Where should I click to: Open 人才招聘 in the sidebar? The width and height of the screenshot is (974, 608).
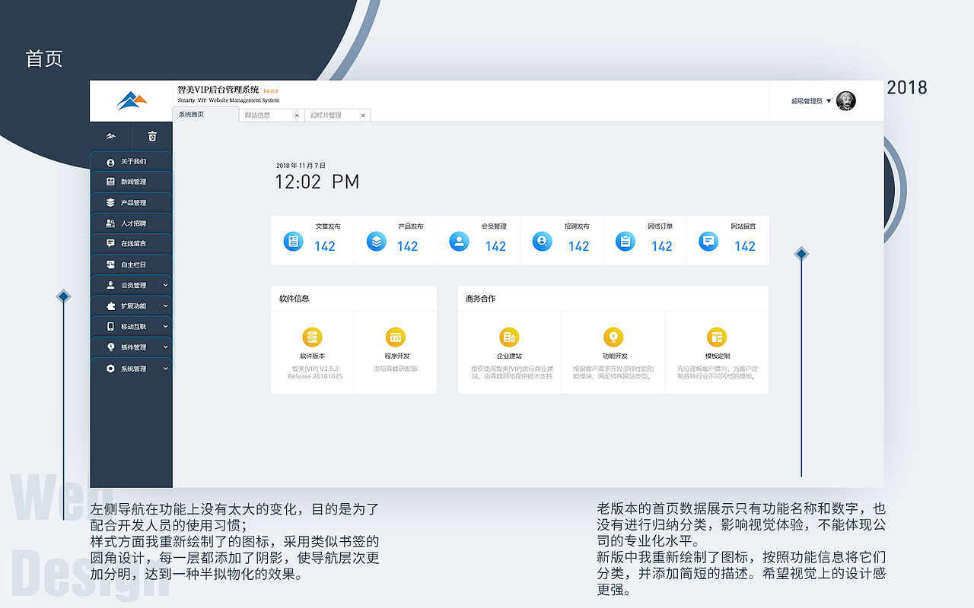[131, 223]
